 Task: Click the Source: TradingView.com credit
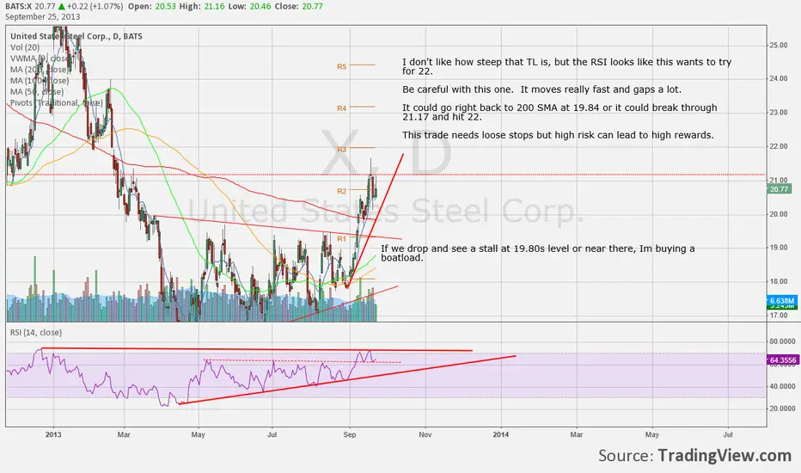(x=694, y=455)
